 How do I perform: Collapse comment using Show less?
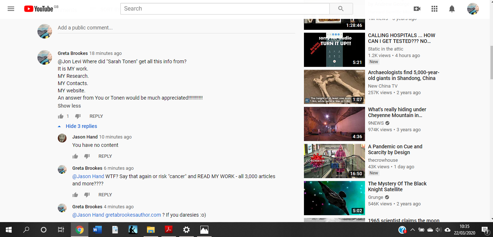pos(69,106)
